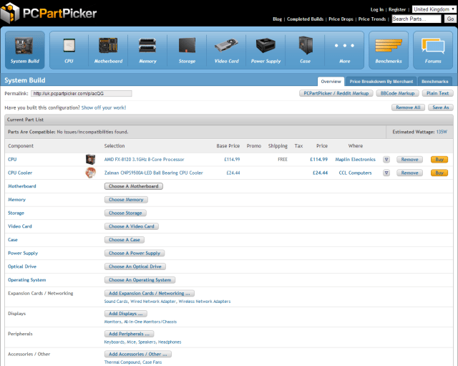The height and width of the screenshot is (366, 458).
Task: Click the Log In link
Action: click(377, 9)
